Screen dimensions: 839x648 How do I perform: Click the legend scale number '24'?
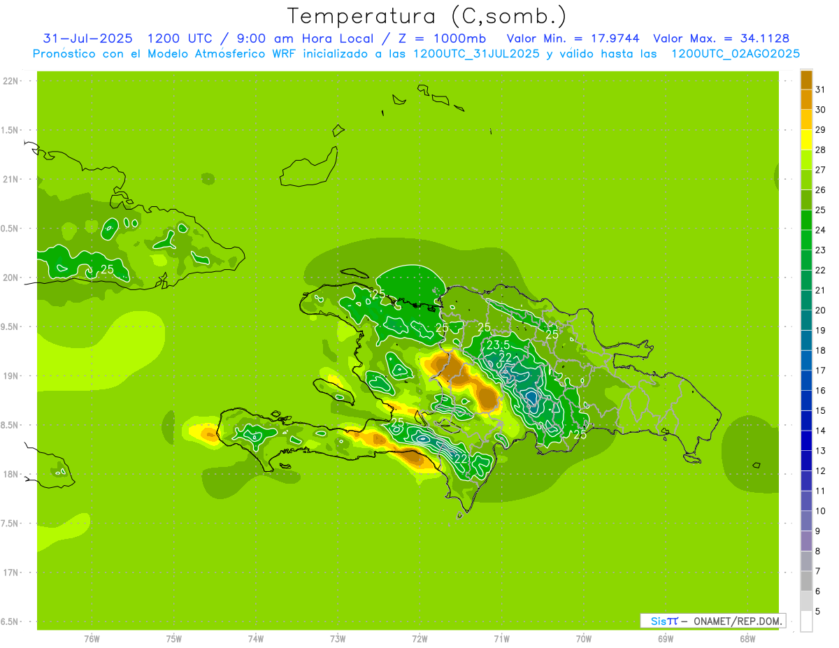tap(821, 230)
